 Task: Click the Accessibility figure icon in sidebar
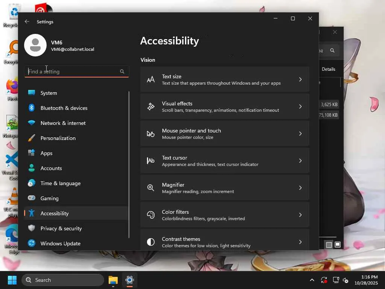tap(32, 213)
